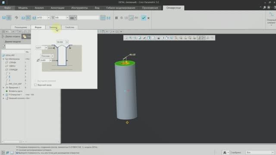Open the Все selection filter dropdown
Image resolution: width=276 pixels, height=155 pixels.
pyautogui.click(x=273, y=152)
